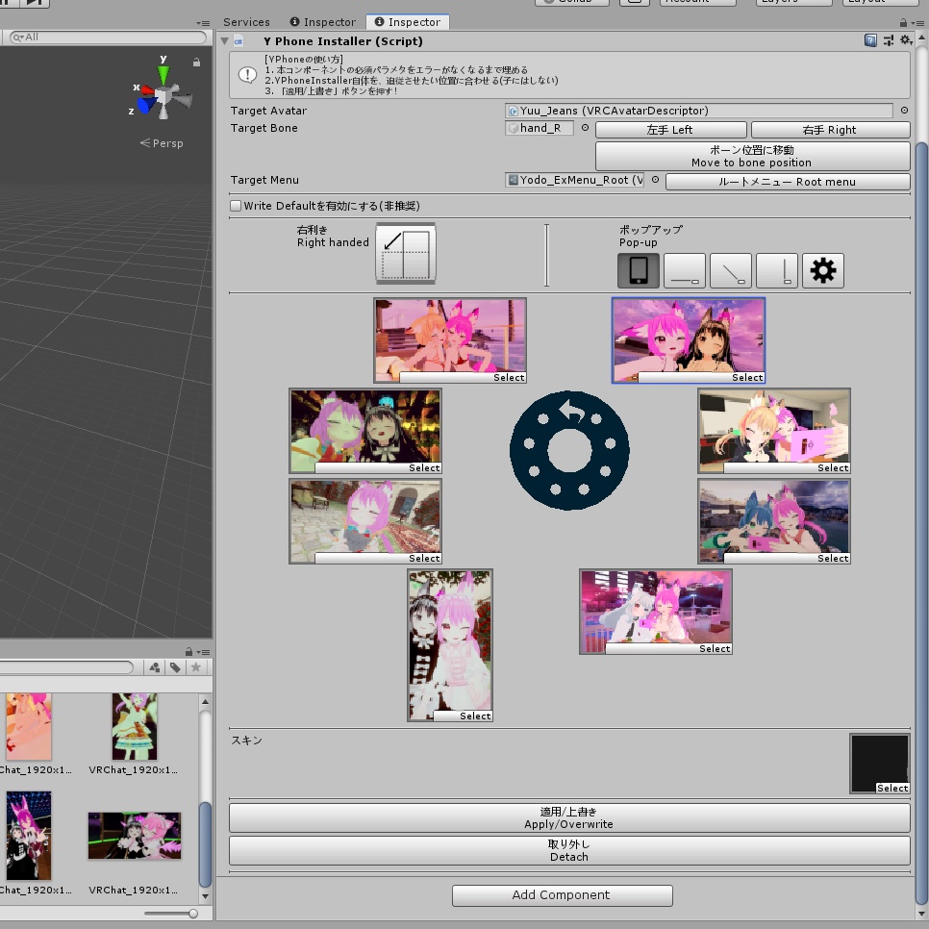The height and width of the screenshot is (929, 929).
Task: Select the phone pop-up mode icon
Action: [639, 271]
